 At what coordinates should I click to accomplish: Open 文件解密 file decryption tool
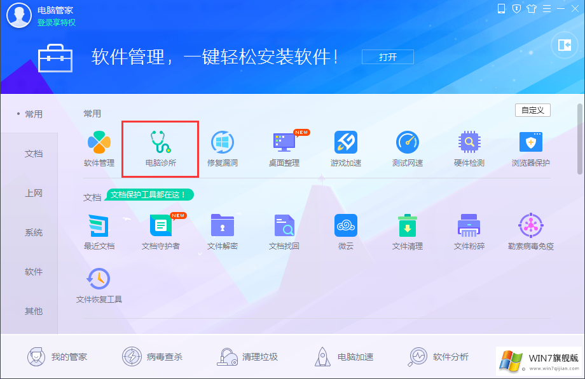click(223, 232)
